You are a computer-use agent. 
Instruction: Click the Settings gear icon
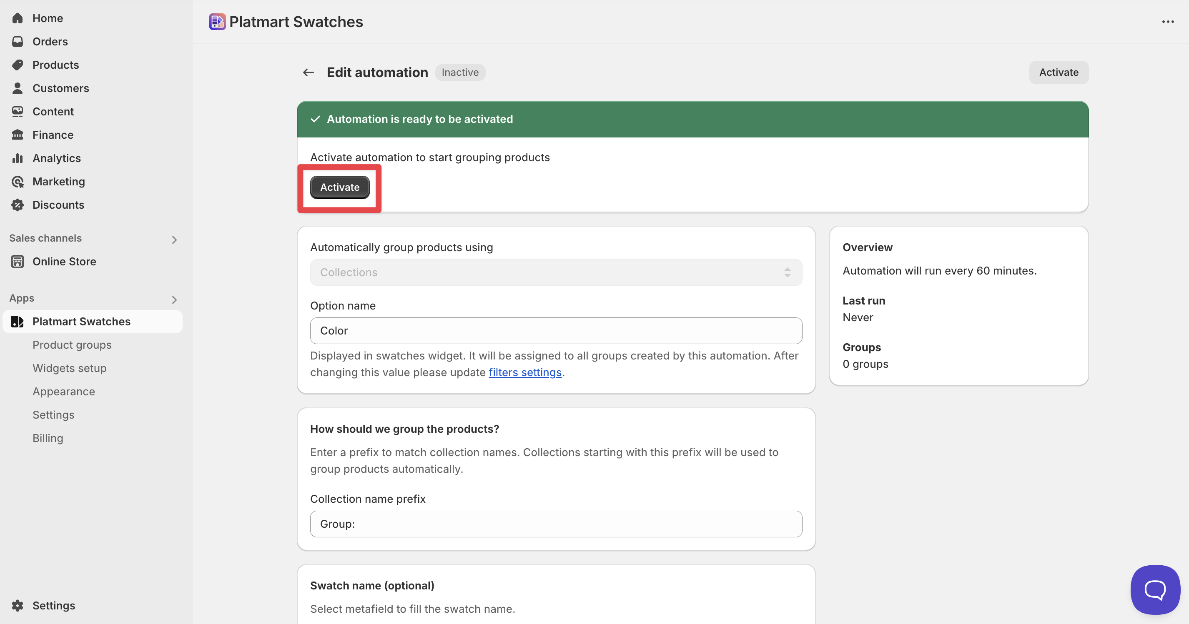click(x=18, y=606)
